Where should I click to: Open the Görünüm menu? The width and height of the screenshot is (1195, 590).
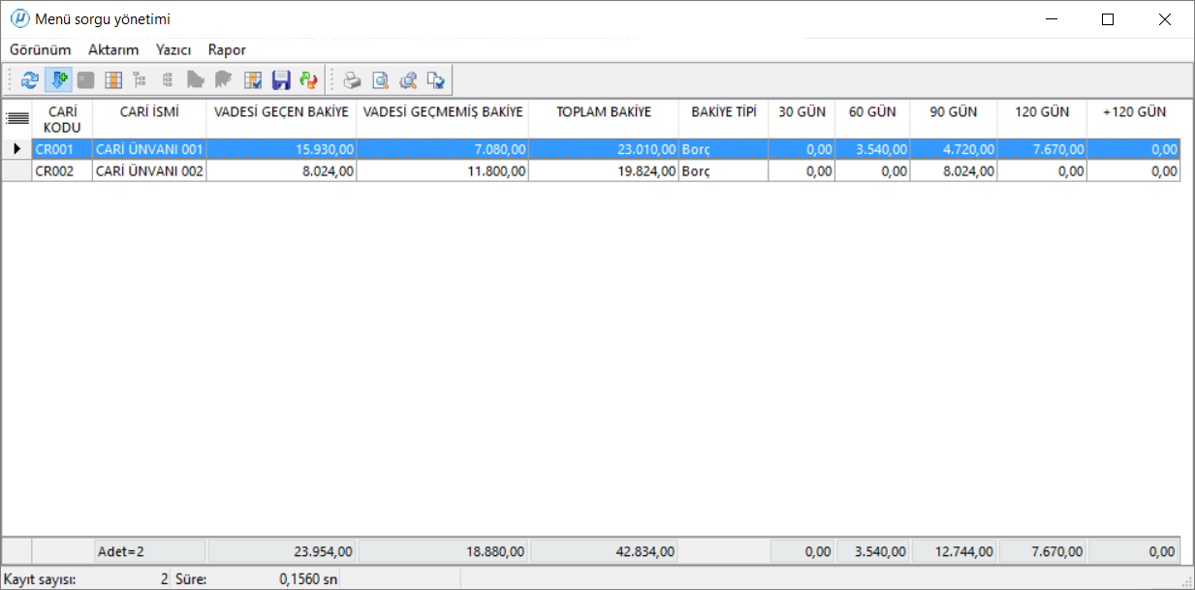coord(41,49)
